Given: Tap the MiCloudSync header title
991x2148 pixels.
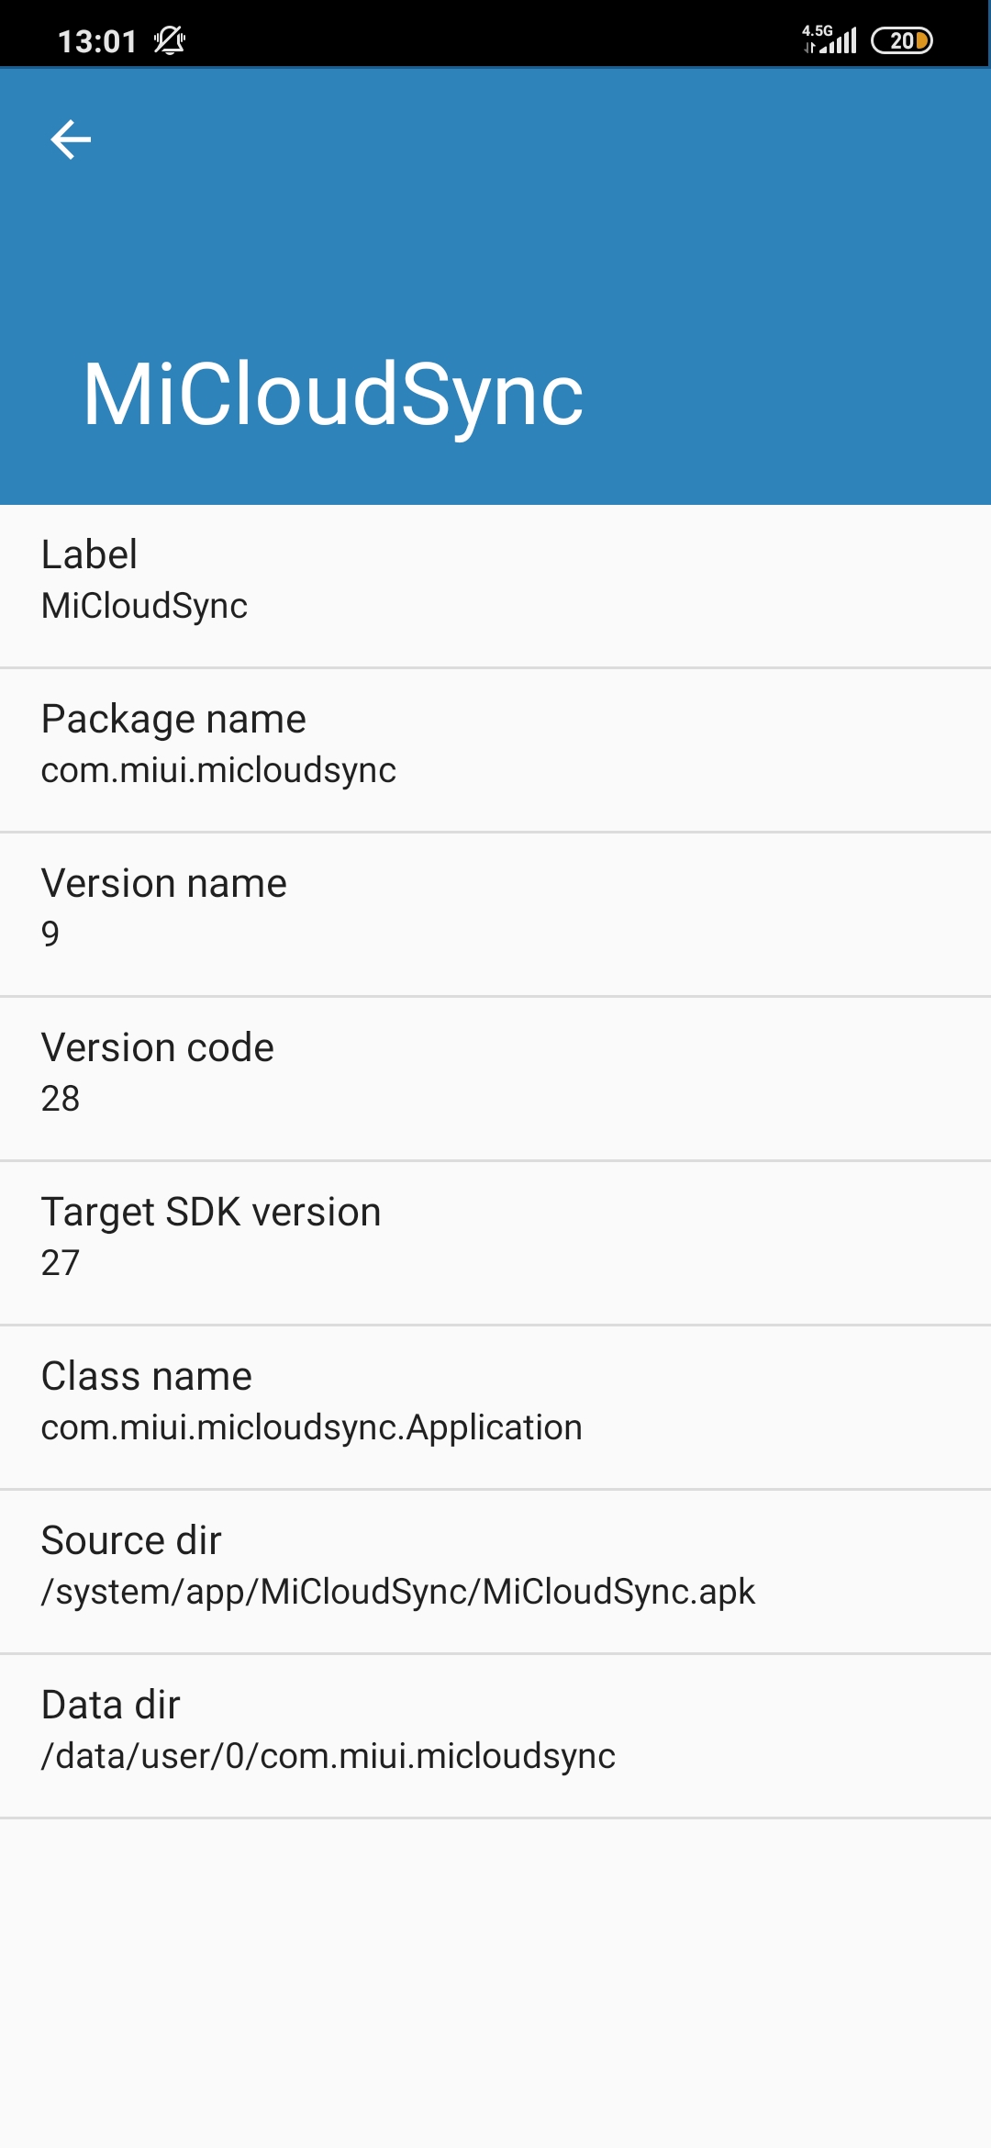Looking at the screenshot, I should [333, 394].
